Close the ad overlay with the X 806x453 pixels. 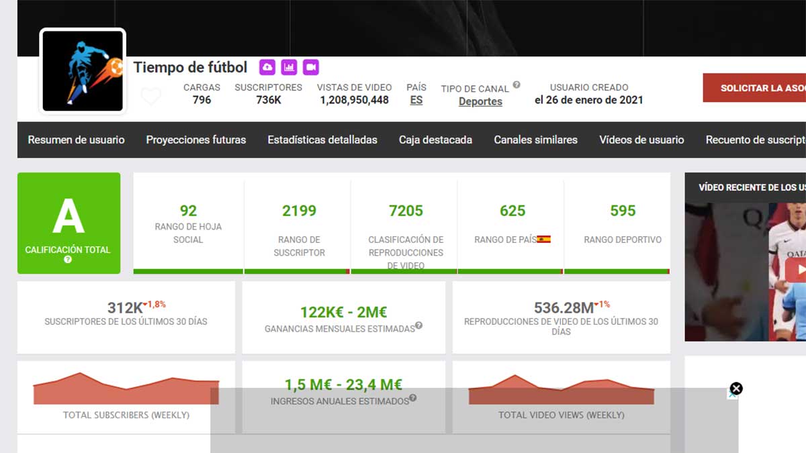[736, 389]
